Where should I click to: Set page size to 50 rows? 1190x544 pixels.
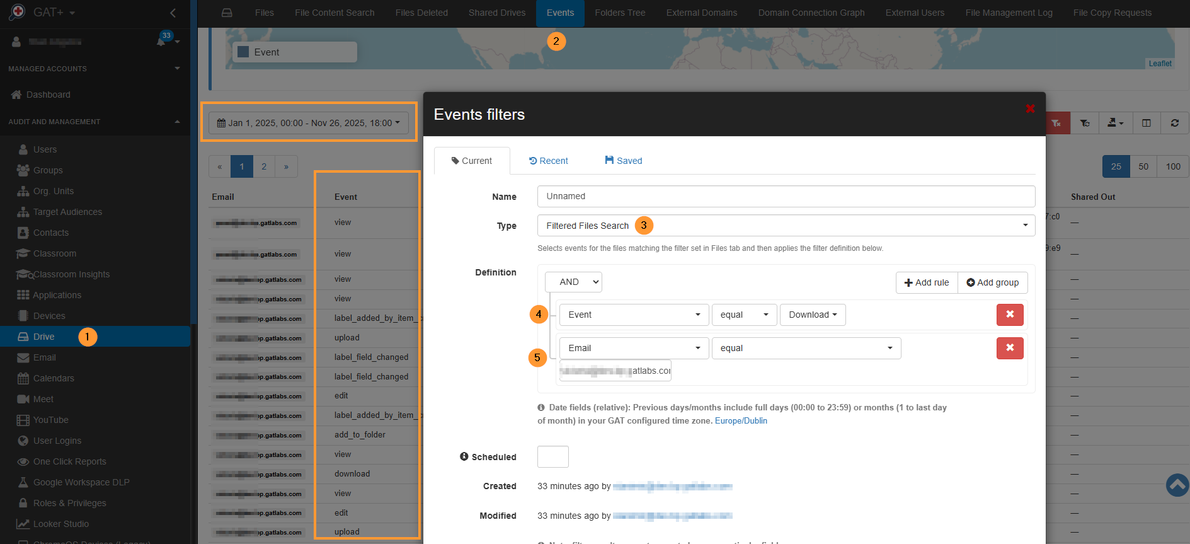1143,166
